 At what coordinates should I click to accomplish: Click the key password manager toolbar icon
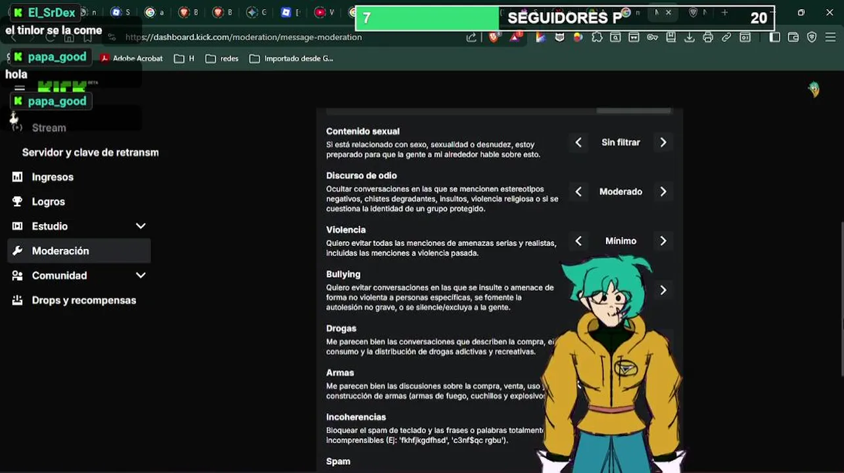pyautogui.click(x=652, y=37)
